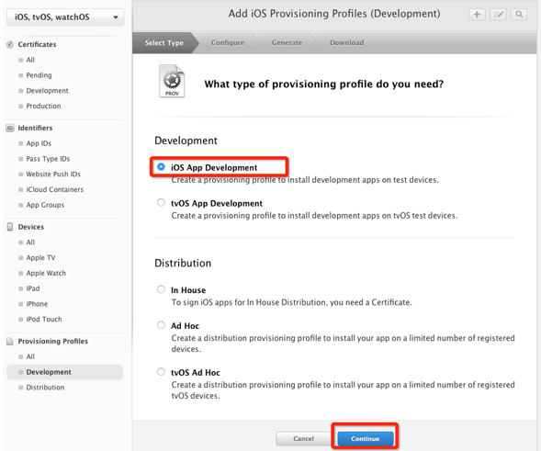Click the plus add profile icon
The width and height of the screenshot is (541, 451).
(478, 15)
